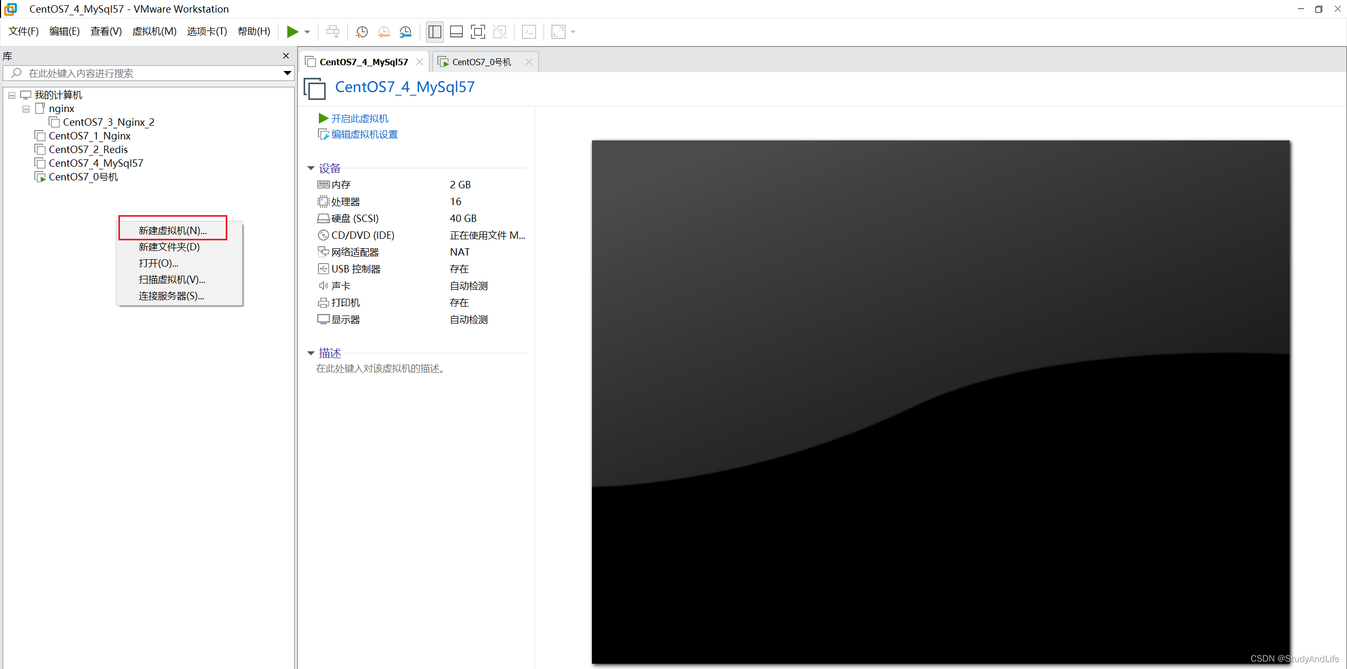Toggle the thumbnail bar view button
The image size is (1347, 669).
point(456,32)
